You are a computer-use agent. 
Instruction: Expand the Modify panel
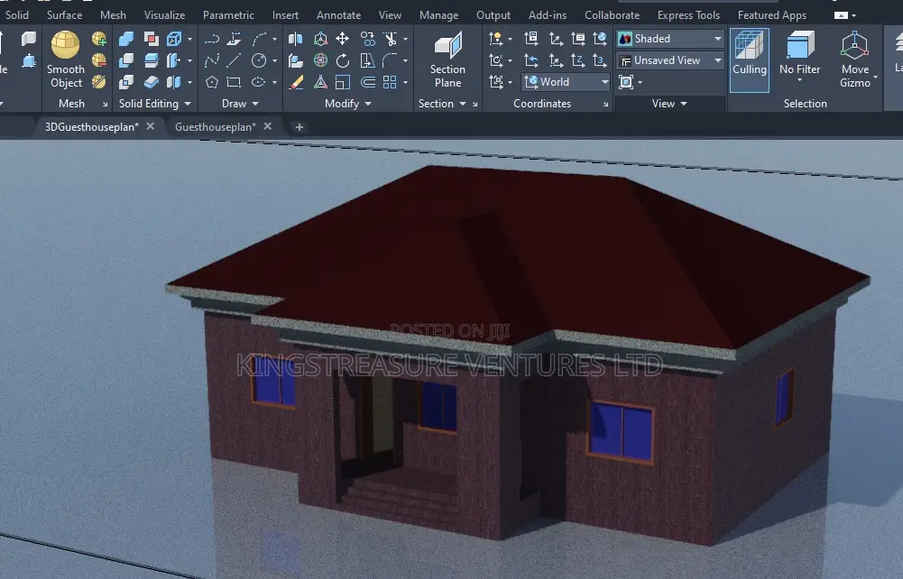point(348,104)
